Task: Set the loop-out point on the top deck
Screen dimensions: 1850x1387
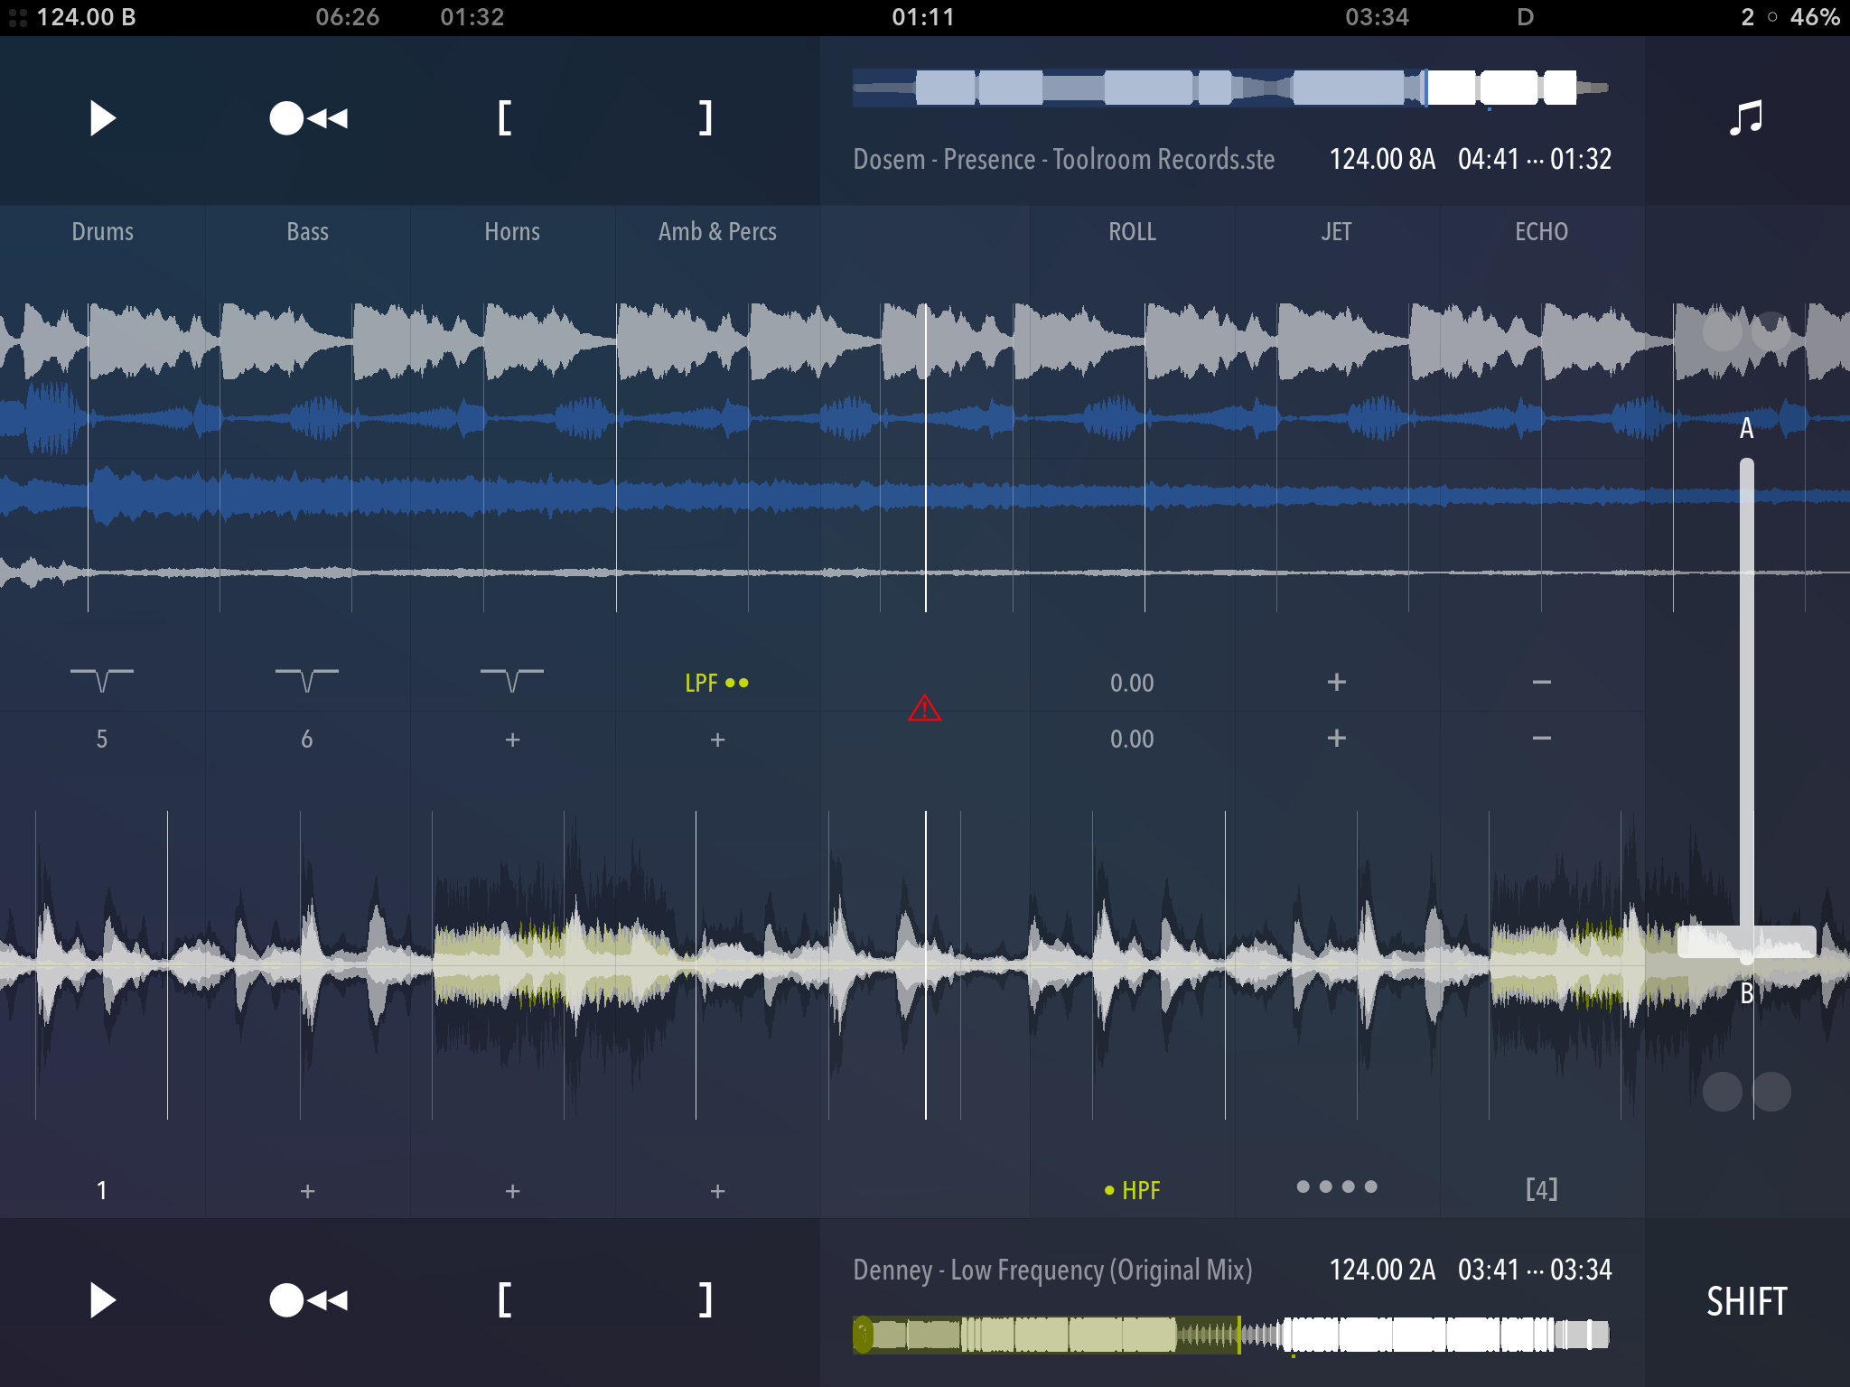Action: pos(705,118)
